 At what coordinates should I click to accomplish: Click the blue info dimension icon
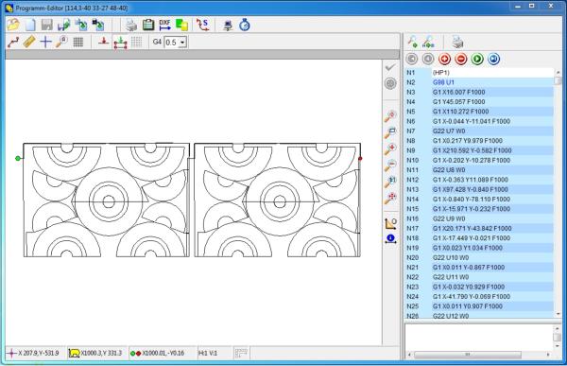coord(390,239)
